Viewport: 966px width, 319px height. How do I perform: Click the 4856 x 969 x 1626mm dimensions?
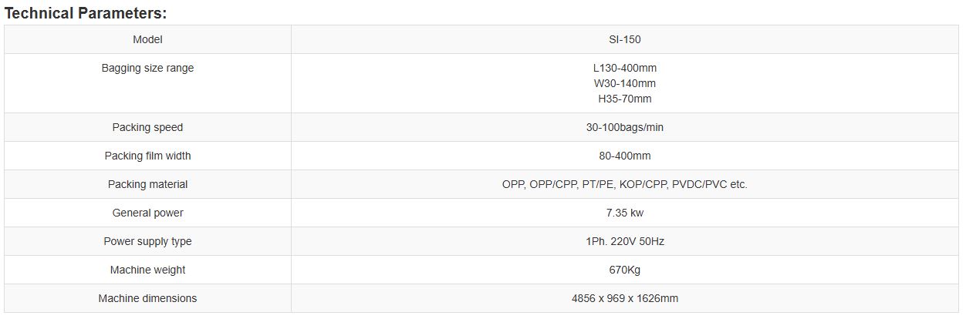pos(624,298)
